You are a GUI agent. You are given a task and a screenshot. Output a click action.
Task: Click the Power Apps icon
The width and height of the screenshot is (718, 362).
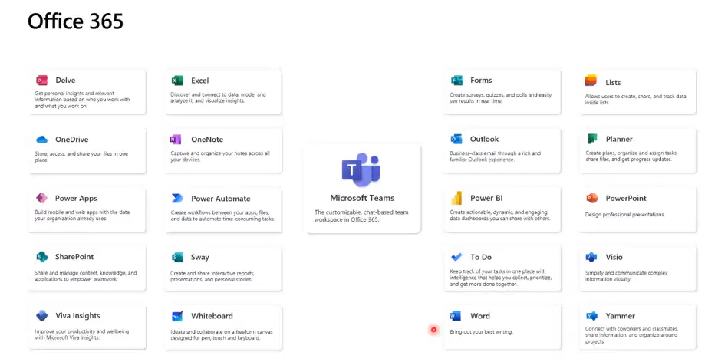point(41,198)
